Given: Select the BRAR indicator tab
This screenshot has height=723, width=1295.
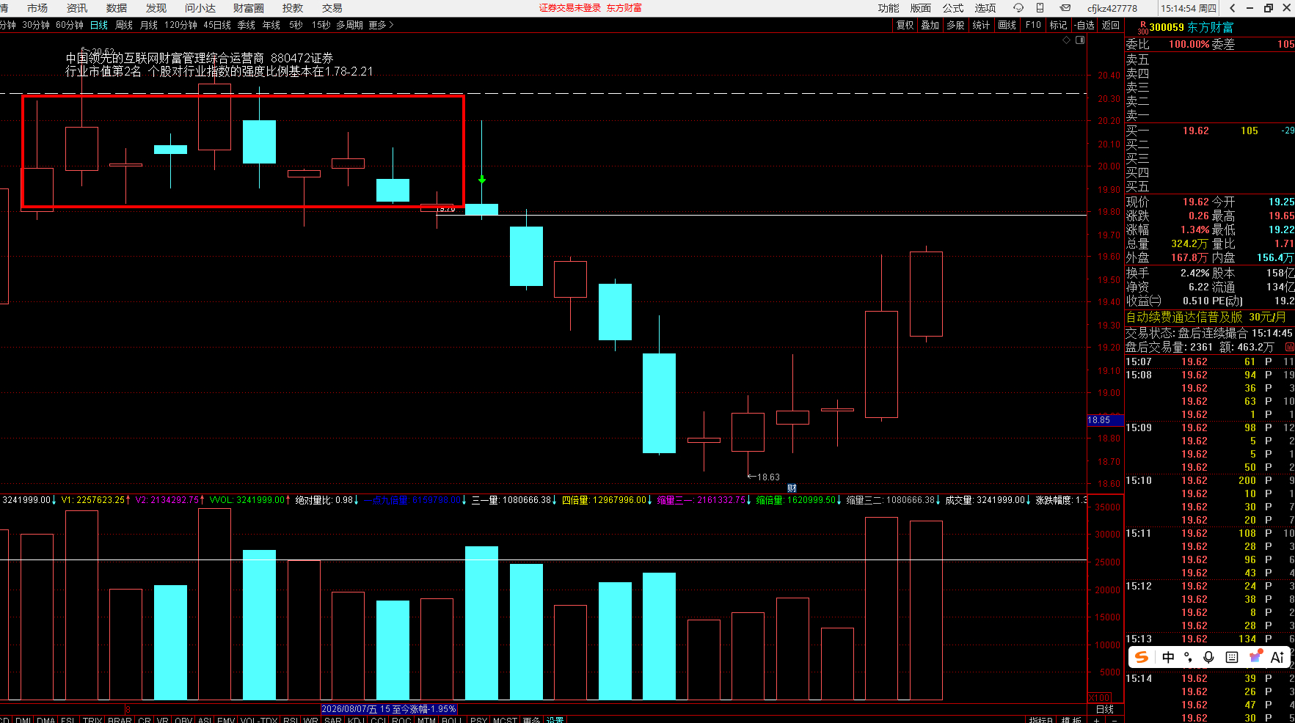Looking at the screenshot, I should 120,720.
